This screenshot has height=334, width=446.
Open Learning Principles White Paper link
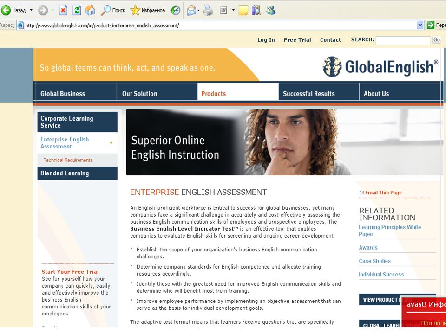pos(390,231)
